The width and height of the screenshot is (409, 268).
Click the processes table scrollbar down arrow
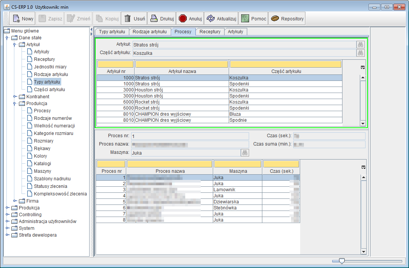[364, 252]
